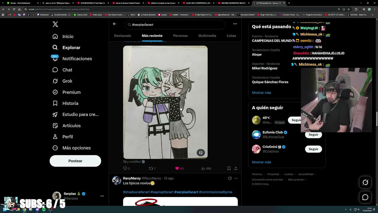Open Chrome from the taskbar
The image size is (378, 213).
click(x=24, y=209)
